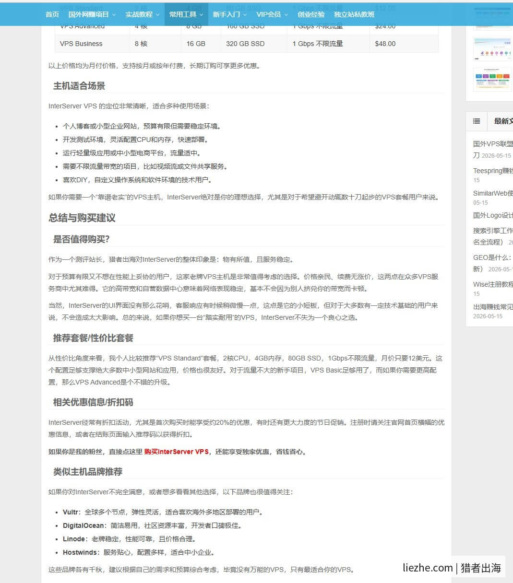Screen dimensions: 513x583
Task: Click the 推荐套餐/性价比套餐 heading
Action: coord(93,338)
